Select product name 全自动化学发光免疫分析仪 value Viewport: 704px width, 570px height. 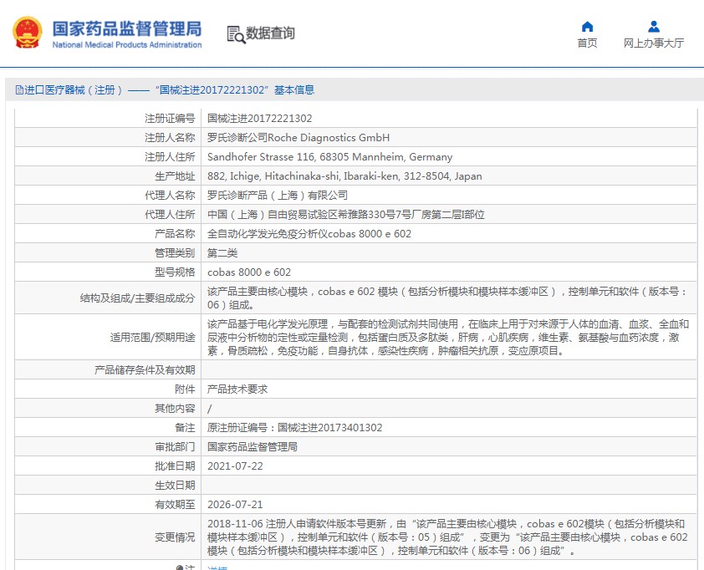[309, 234]
